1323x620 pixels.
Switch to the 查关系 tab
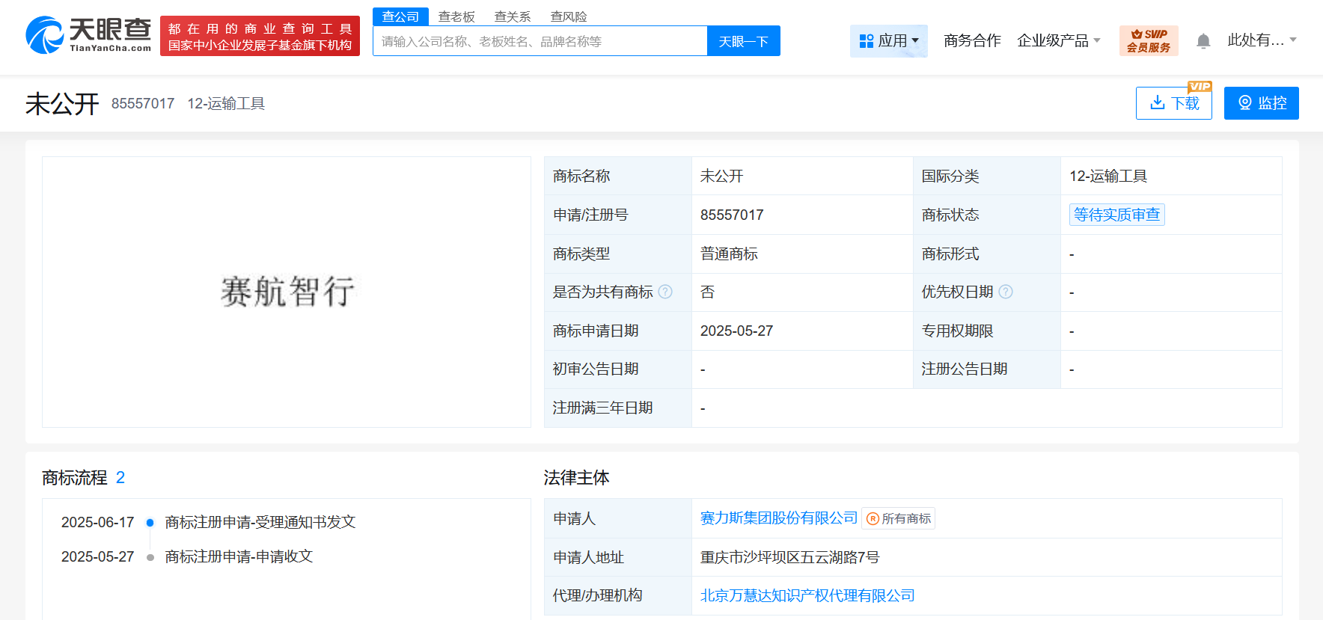click(513, 16)
